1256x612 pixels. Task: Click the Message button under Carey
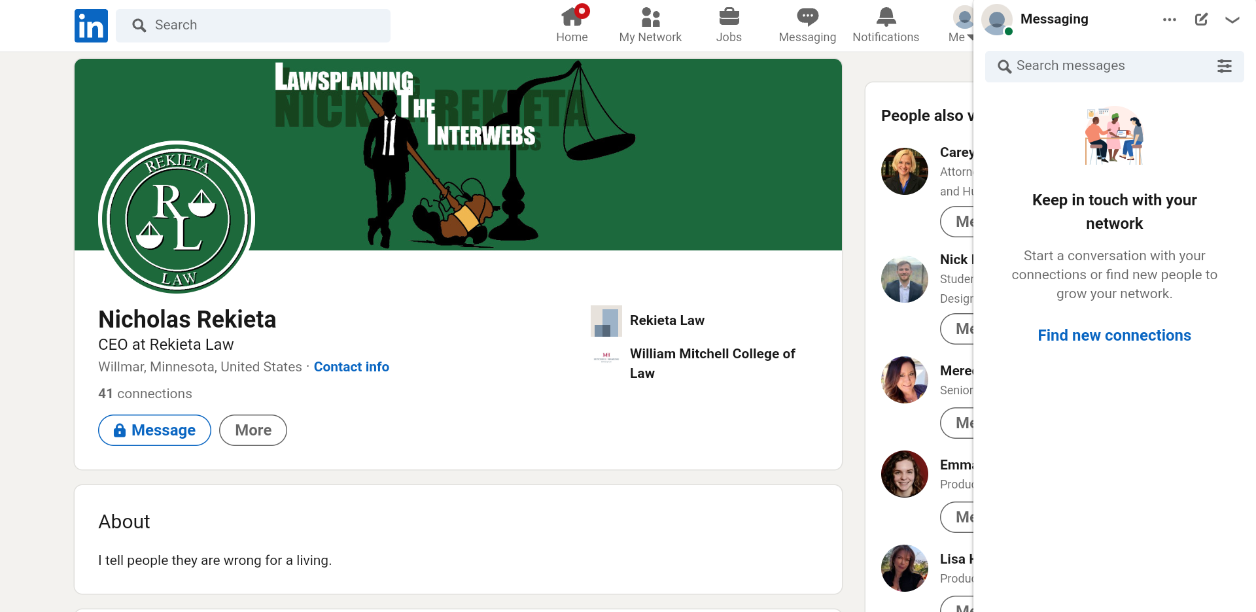point(957,222)
